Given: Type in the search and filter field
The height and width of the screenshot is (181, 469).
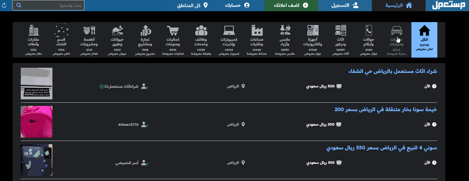Looking at the screenshot, I should click(52, 5).
